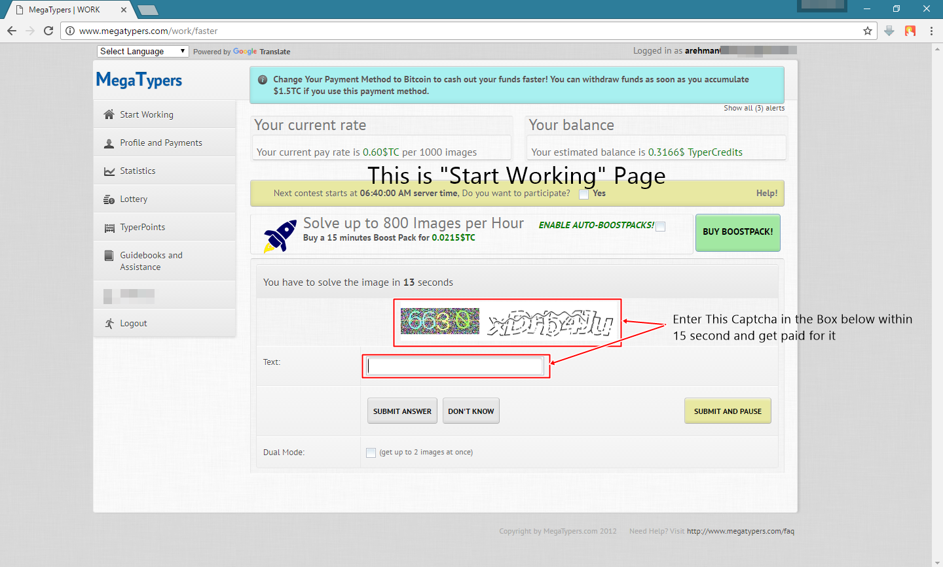Click the Logout running man icon
The image size is (943, 567).
pyautogui.click(x=109, y=324)
